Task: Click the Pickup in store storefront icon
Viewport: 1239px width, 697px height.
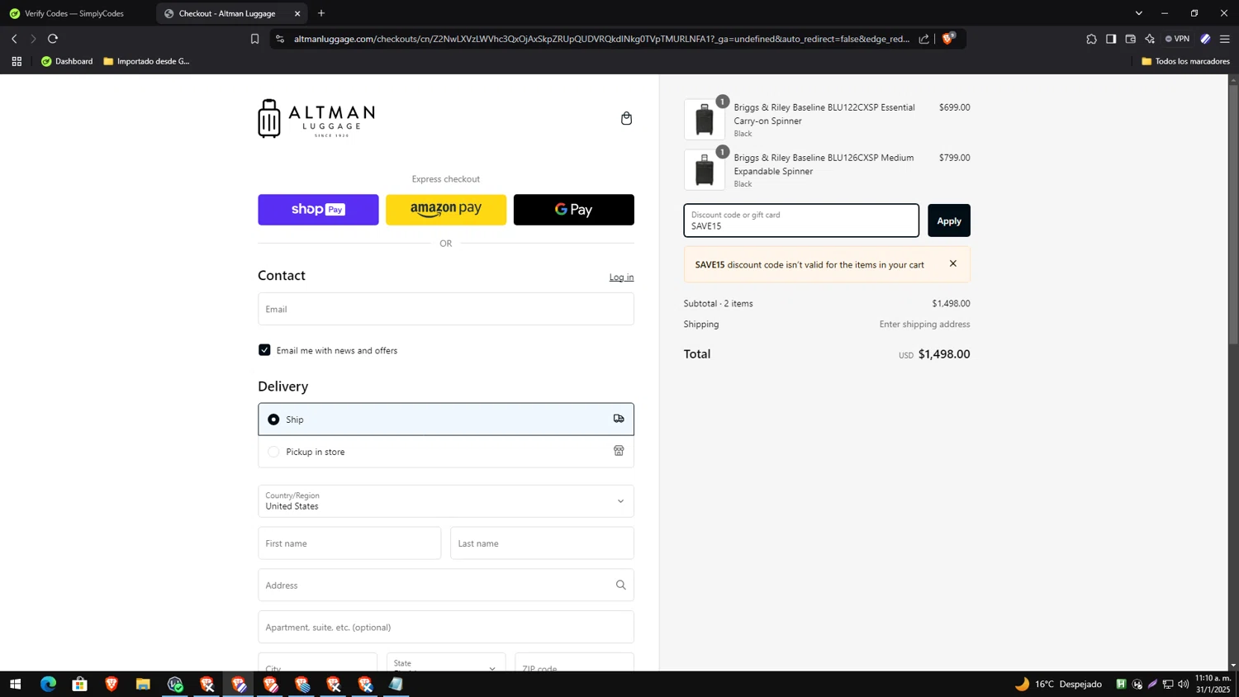Action: pyautogui.click(x=619, y=451)
